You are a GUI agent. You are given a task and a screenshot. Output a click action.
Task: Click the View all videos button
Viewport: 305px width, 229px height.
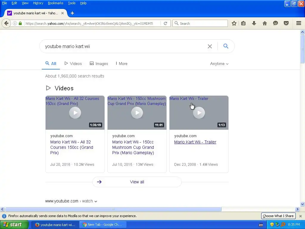(137, 182)
